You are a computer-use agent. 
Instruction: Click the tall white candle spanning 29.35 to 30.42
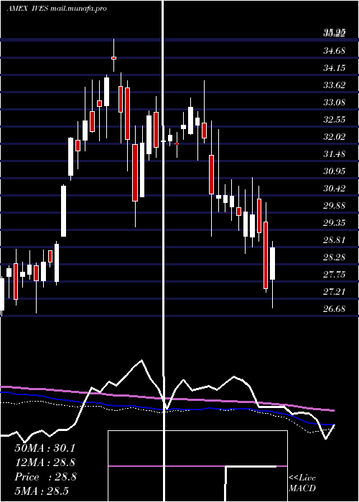click(64, 212)
